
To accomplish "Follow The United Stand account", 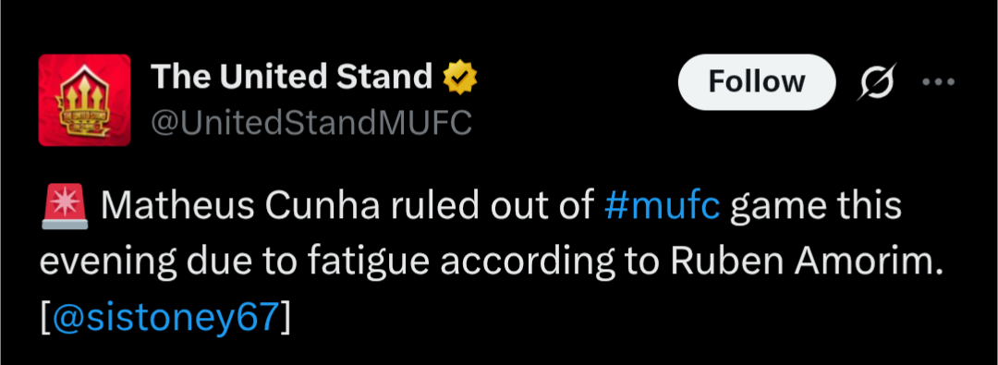I will (757, 82).
